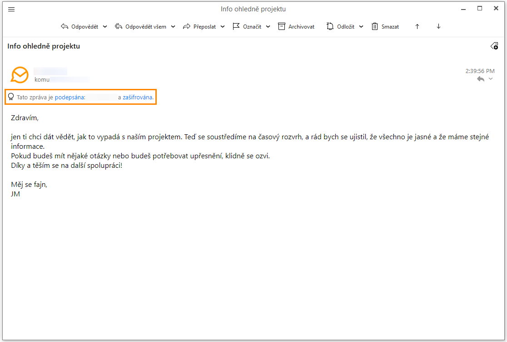
Task: Click the podepsána signature link
Action: (70, 97)
